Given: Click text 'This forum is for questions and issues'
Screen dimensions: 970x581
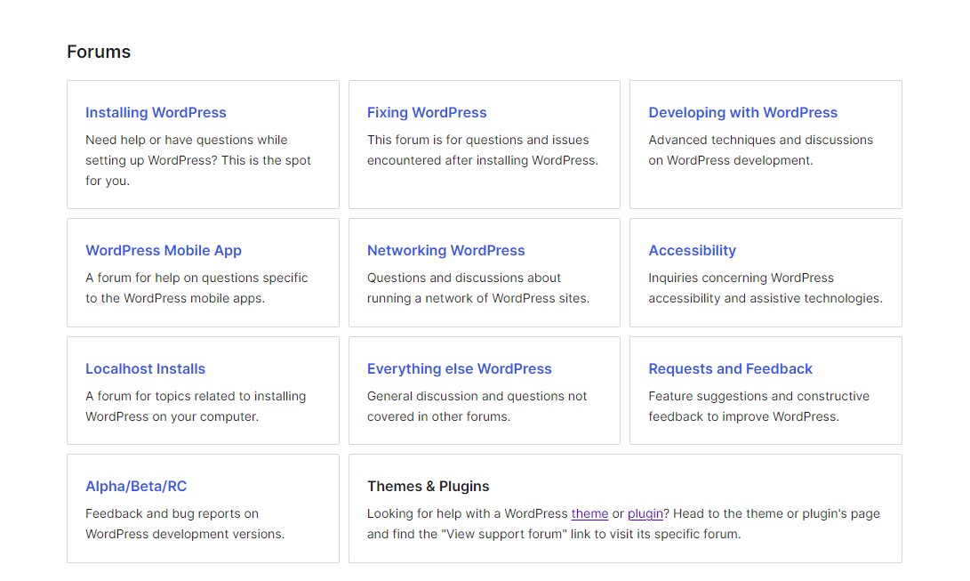Looking at the screenshot, I should 478,140.
